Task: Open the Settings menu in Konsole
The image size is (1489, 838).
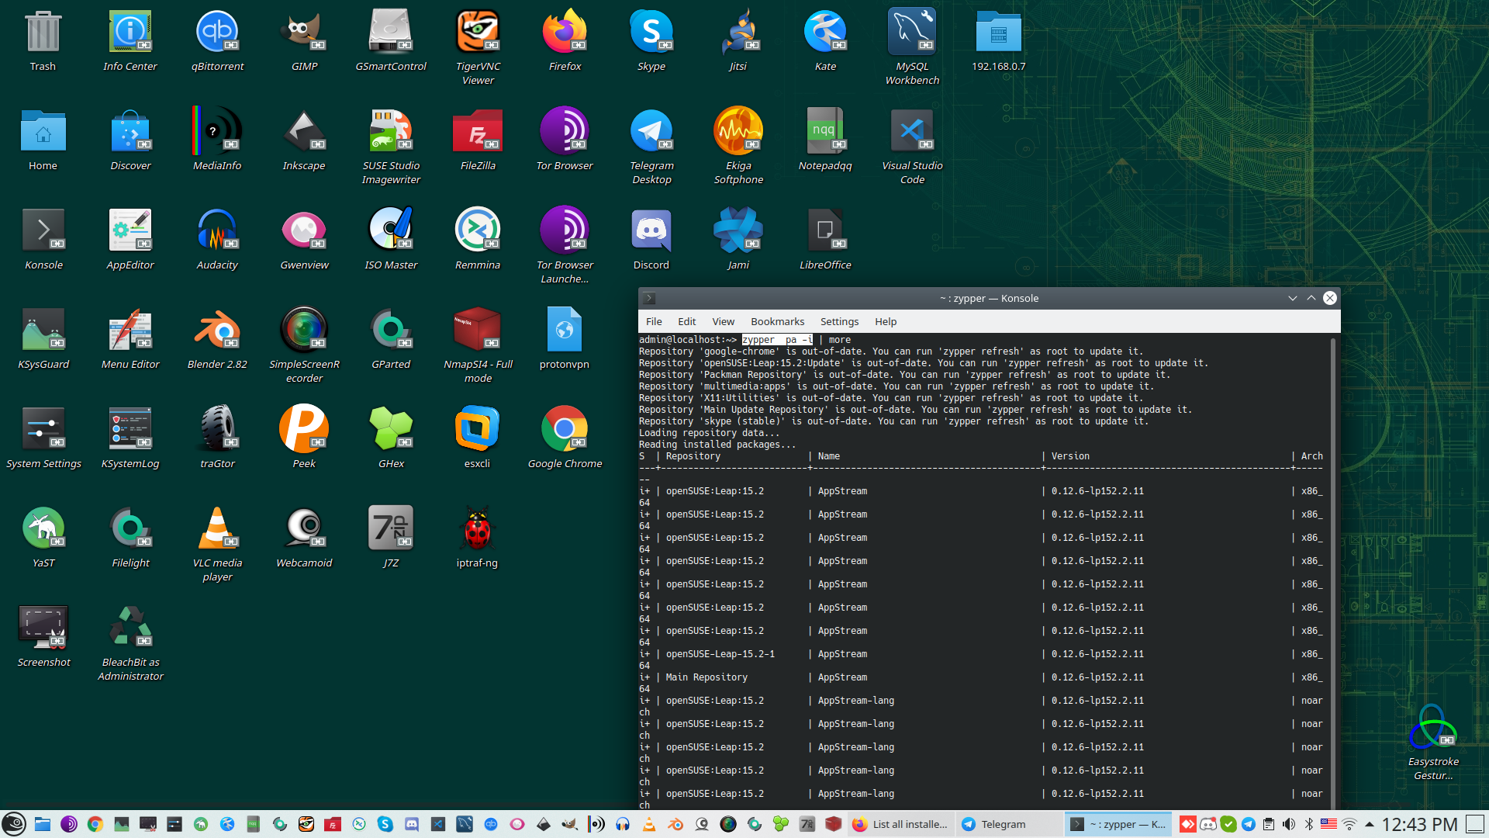Action: pyautogui.click(x=839, y=321)
